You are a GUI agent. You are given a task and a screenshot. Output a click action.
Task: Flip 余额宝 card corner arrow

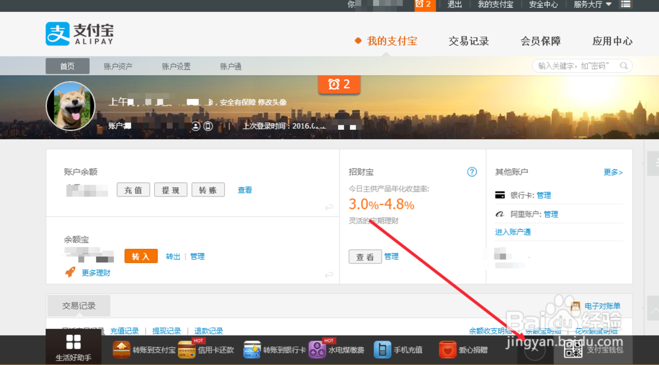click(329, 274)
